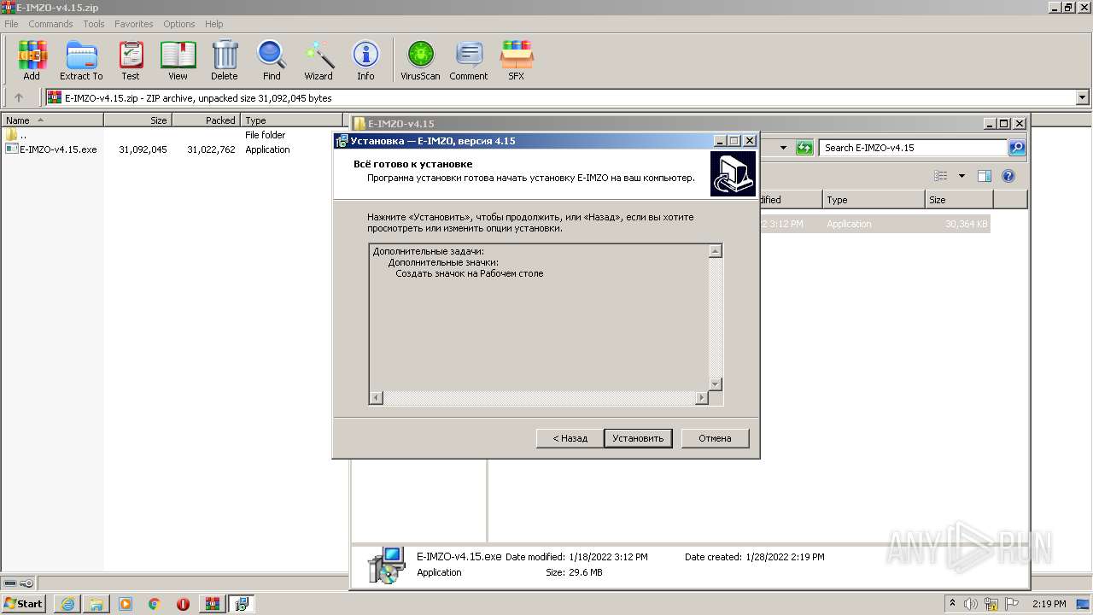Viewport: 1093px width, 615px height.
Task: Click the Action Center flag tray icon
Action: [x=1012, y=604]
